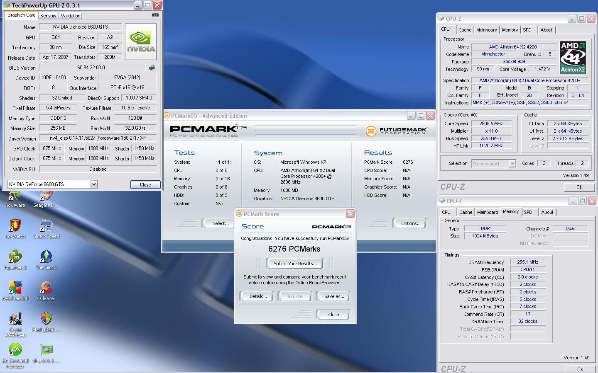Open the GPU-Z 0.3 desktop icon
This screenshot has width=598, height=373.
(46, 353)
